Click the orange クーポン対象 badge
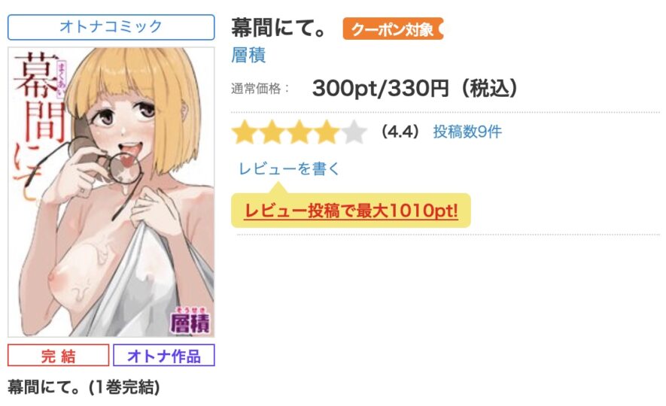 click(x=393, y=29)
